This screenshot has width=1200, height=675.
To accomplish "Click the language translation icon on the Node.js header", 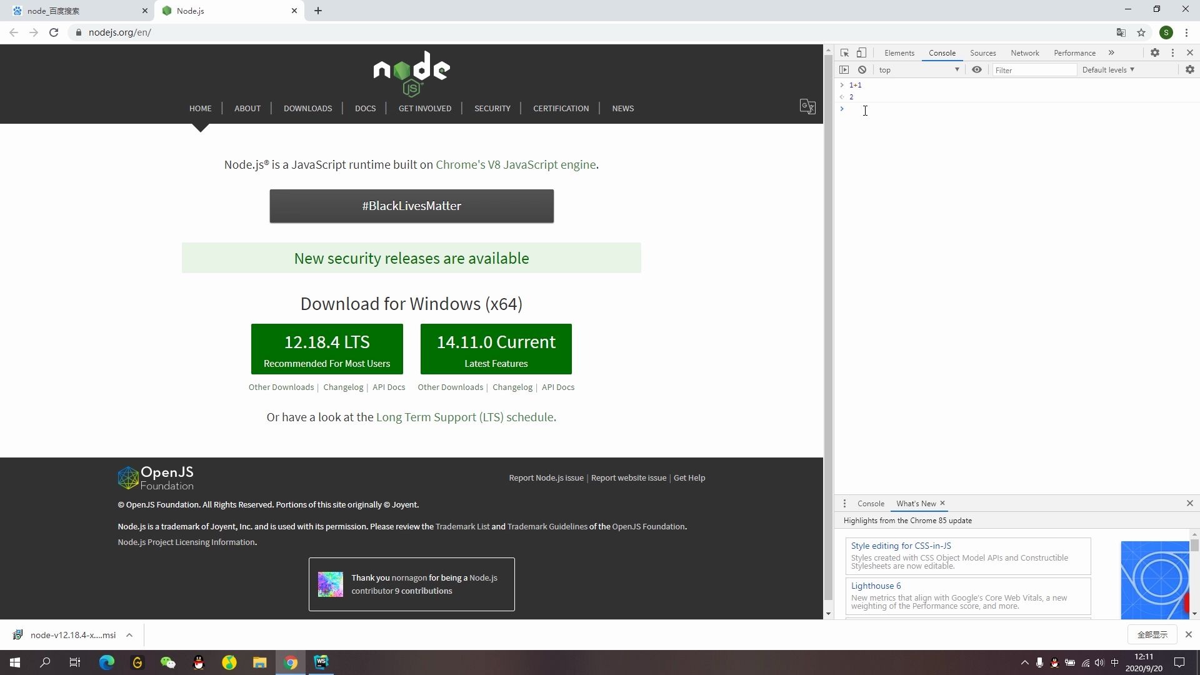I will pos(807,107).
